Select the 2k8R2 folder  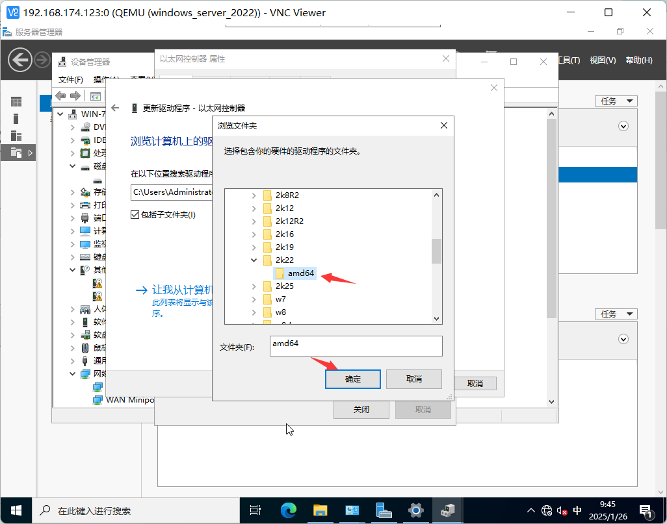(287, 195)
